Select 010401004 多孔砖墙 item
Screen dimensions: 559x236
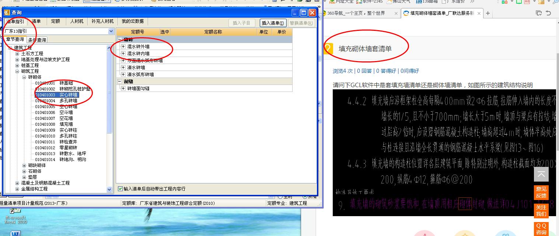[56, 101]
